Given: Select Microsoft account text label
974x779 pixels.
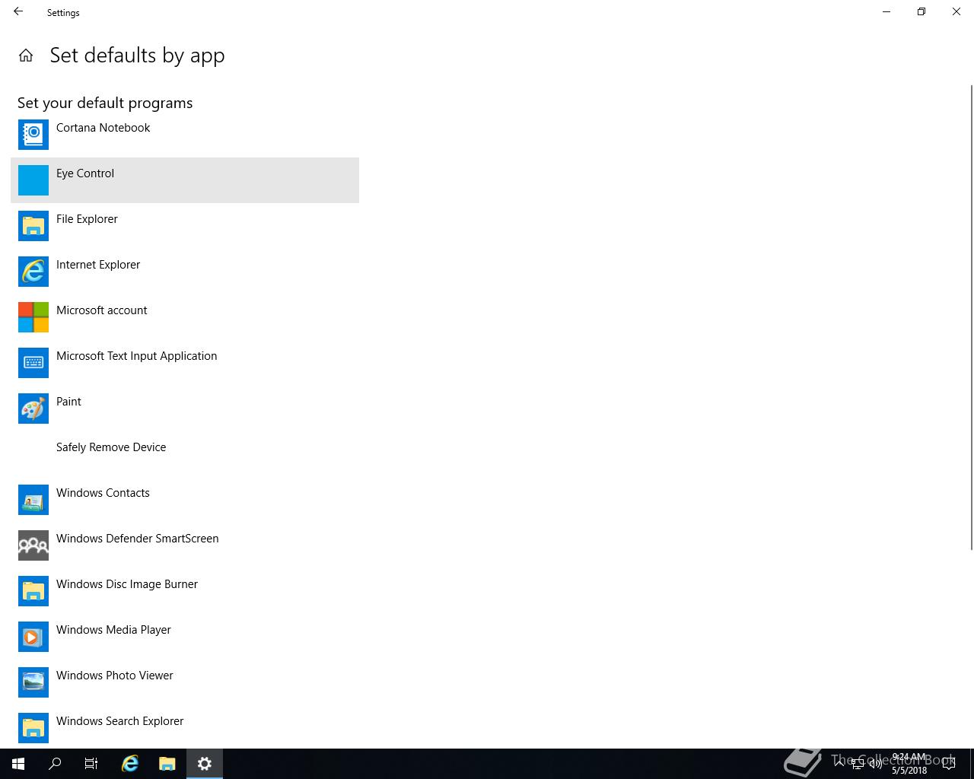Looking at the screenshot, I should [101, 310].
